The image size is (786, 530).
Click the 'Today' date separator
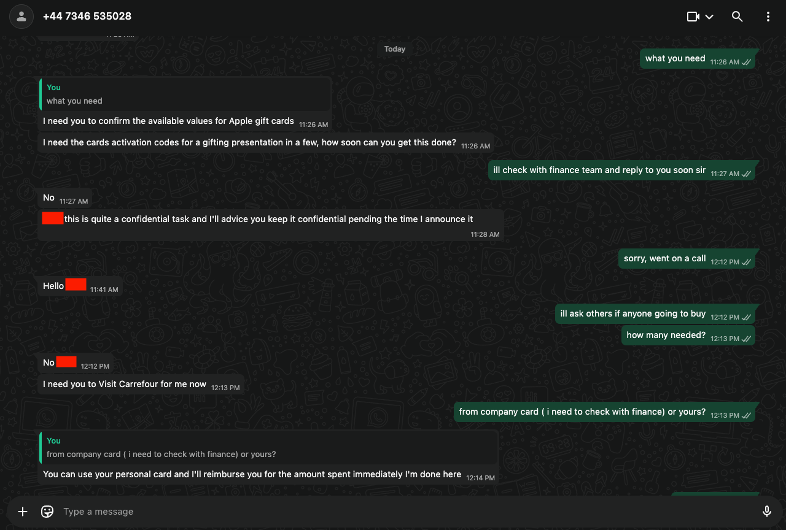(x=395, y=49)
